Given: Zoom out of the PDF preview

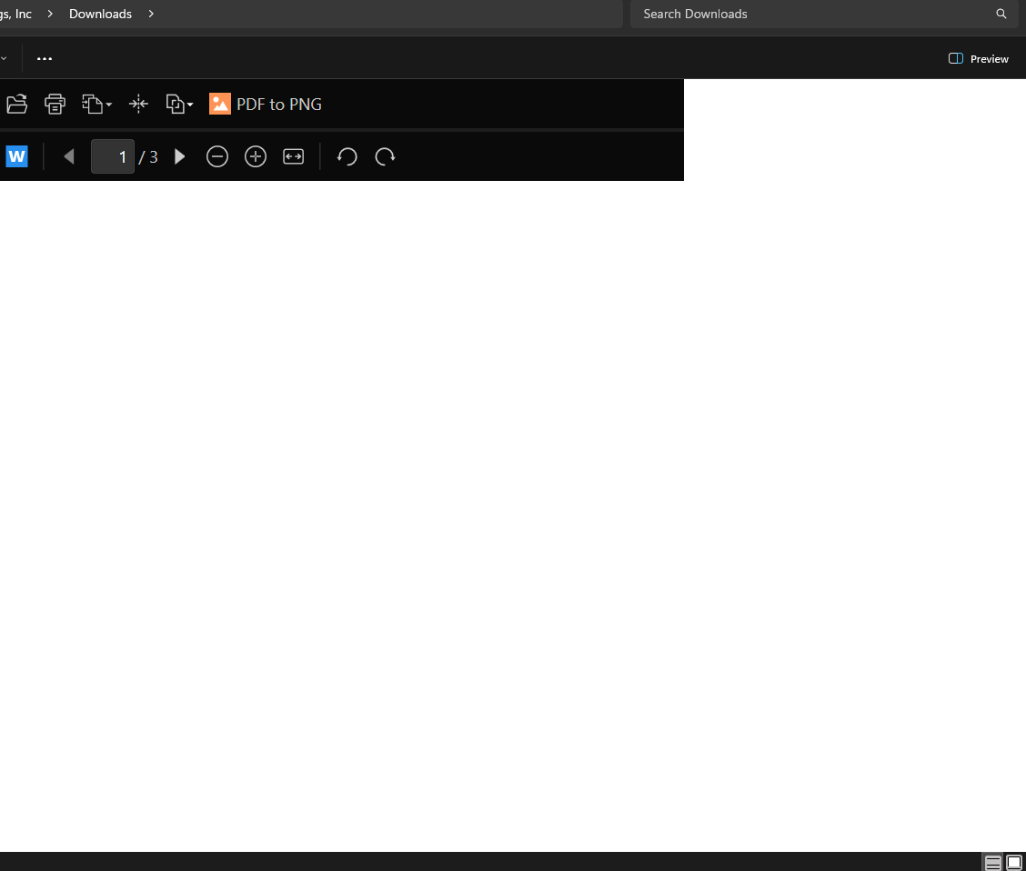Looking at the screenshot, I should (217, 157).
